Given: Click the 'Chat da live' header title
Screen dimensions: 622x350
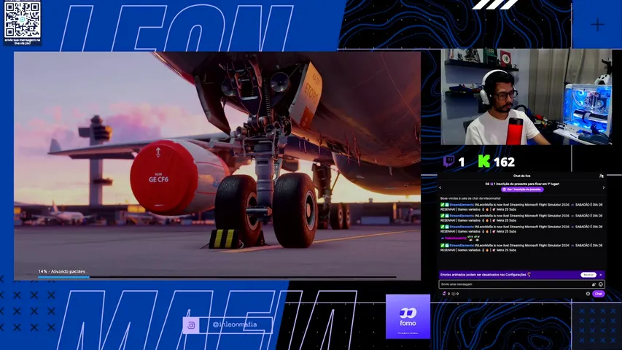Looking at the screenshot, I should pos(521,176).
